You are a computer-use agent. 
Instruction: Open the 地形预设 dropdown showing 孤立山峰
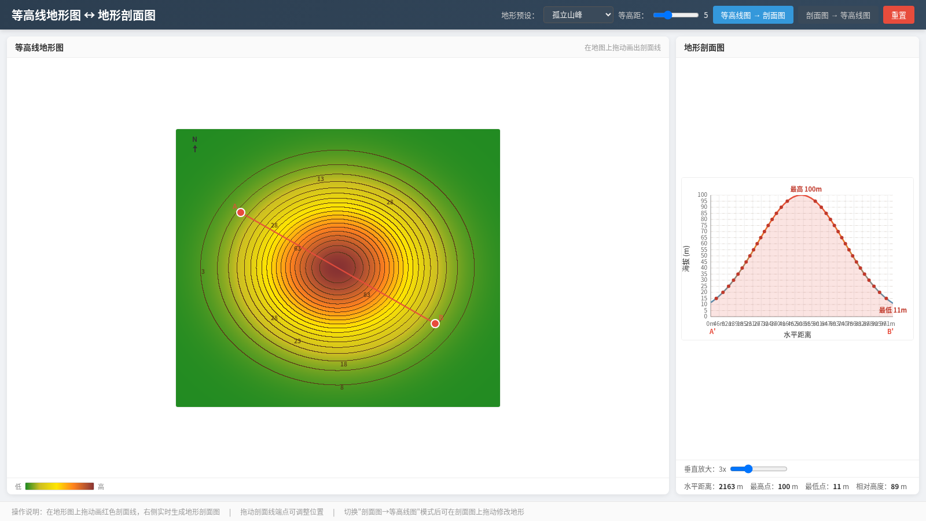point(578,15)
